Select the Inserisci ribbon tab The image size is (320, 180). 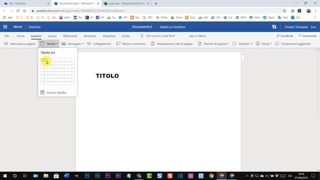pyautogui.click(x=36, y=36)
